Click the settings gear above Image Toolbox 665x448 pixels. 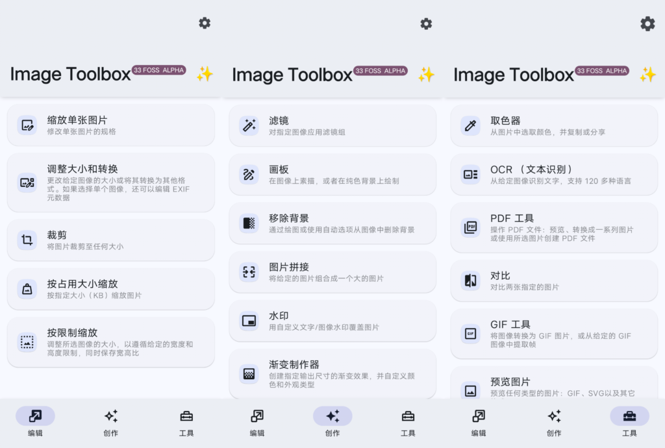(x=204, y=23)
